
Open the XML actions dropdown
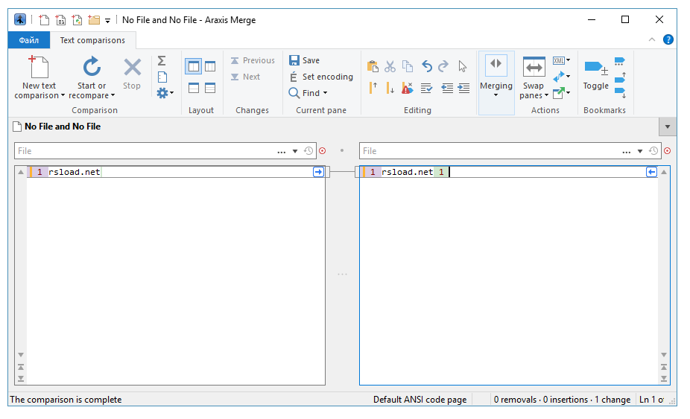click(x=562, y=61)
